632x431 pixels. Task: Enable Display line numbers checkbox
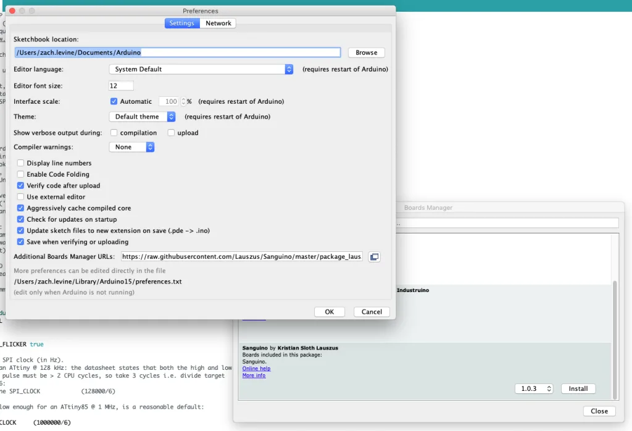tap(21, 163)
